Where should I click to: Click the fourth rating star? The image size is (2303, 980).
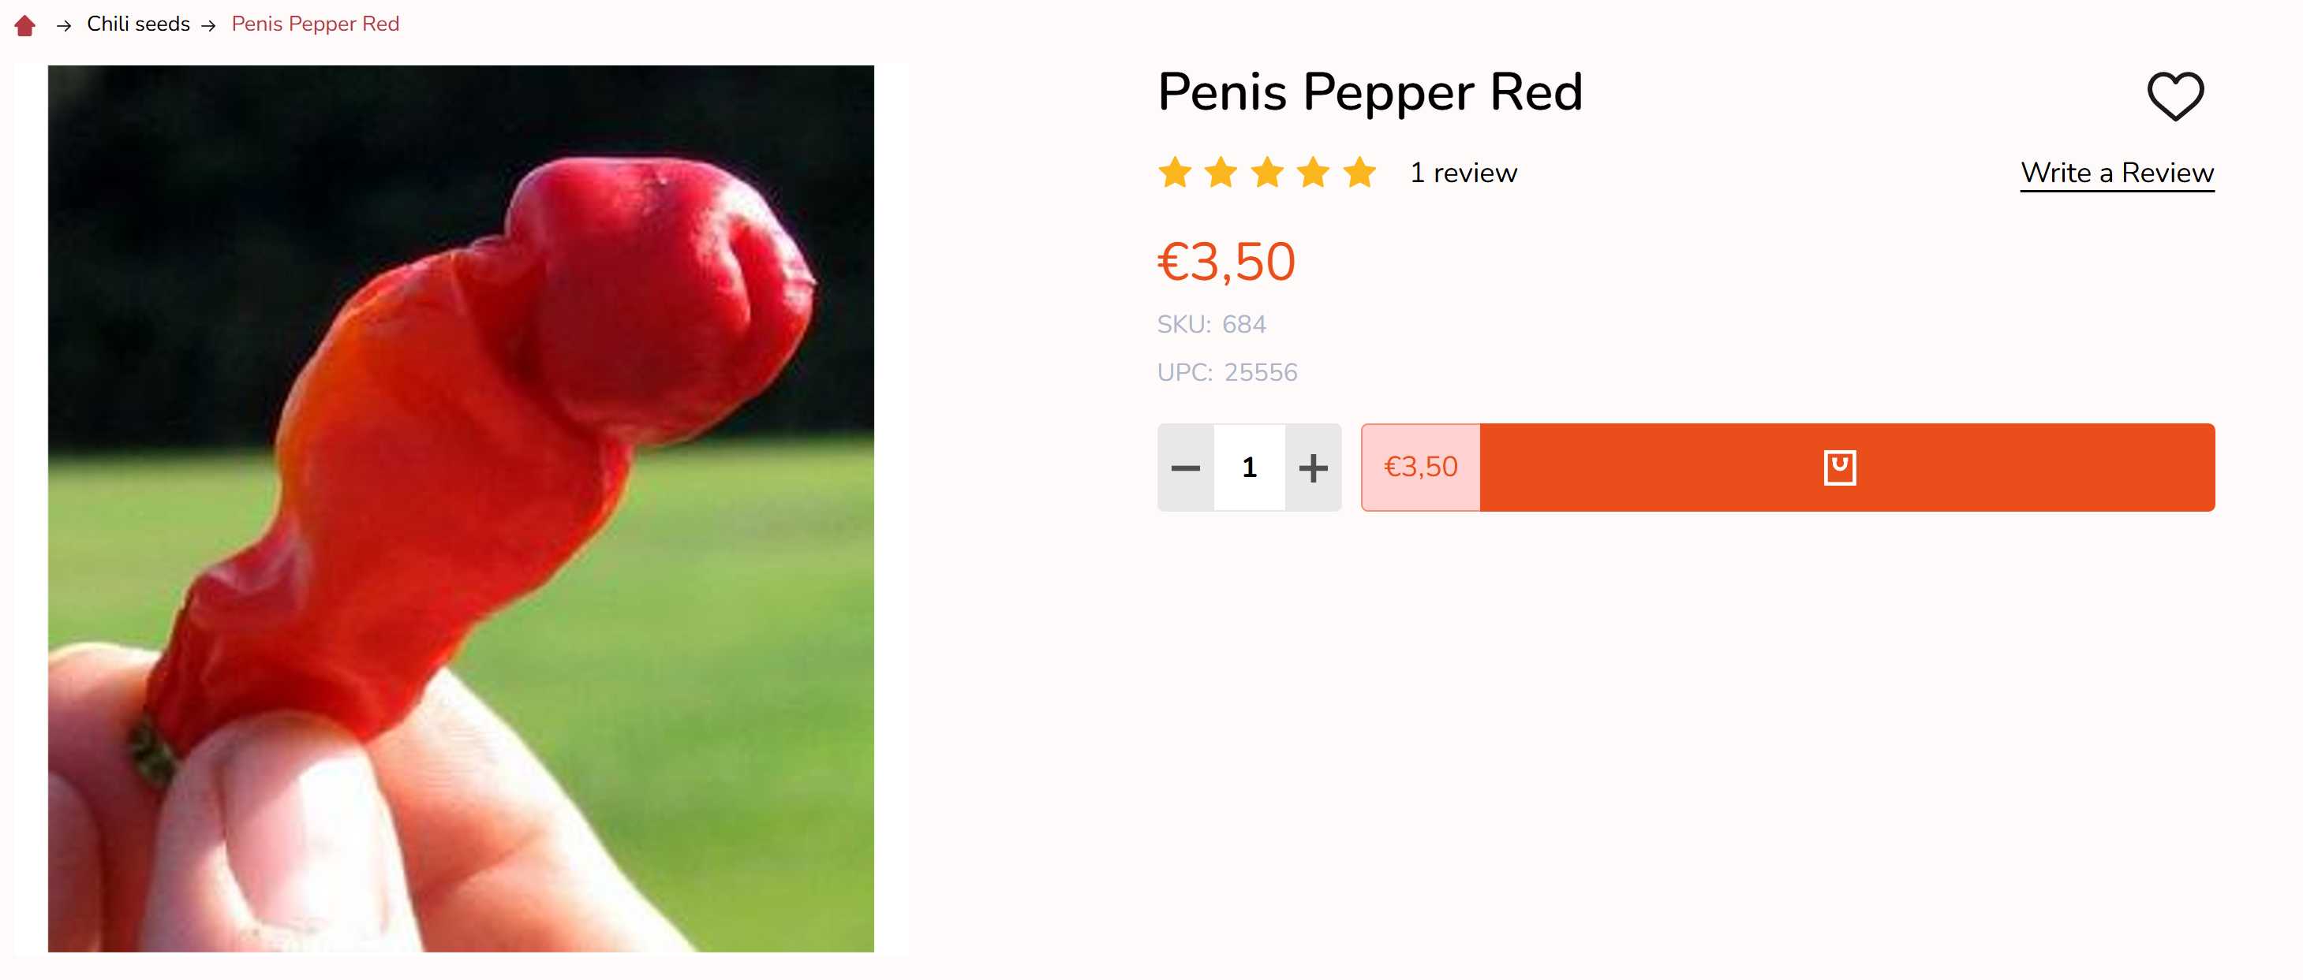pyautogui.click(x=1314, y=173)
